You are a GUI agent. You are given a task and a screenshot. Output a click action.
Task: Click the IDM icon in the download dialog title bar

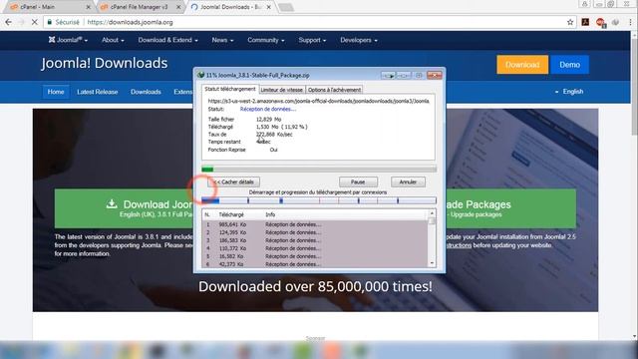(x=200, y=76)
